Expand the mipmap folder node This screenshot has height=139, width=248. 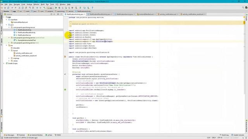9,58
